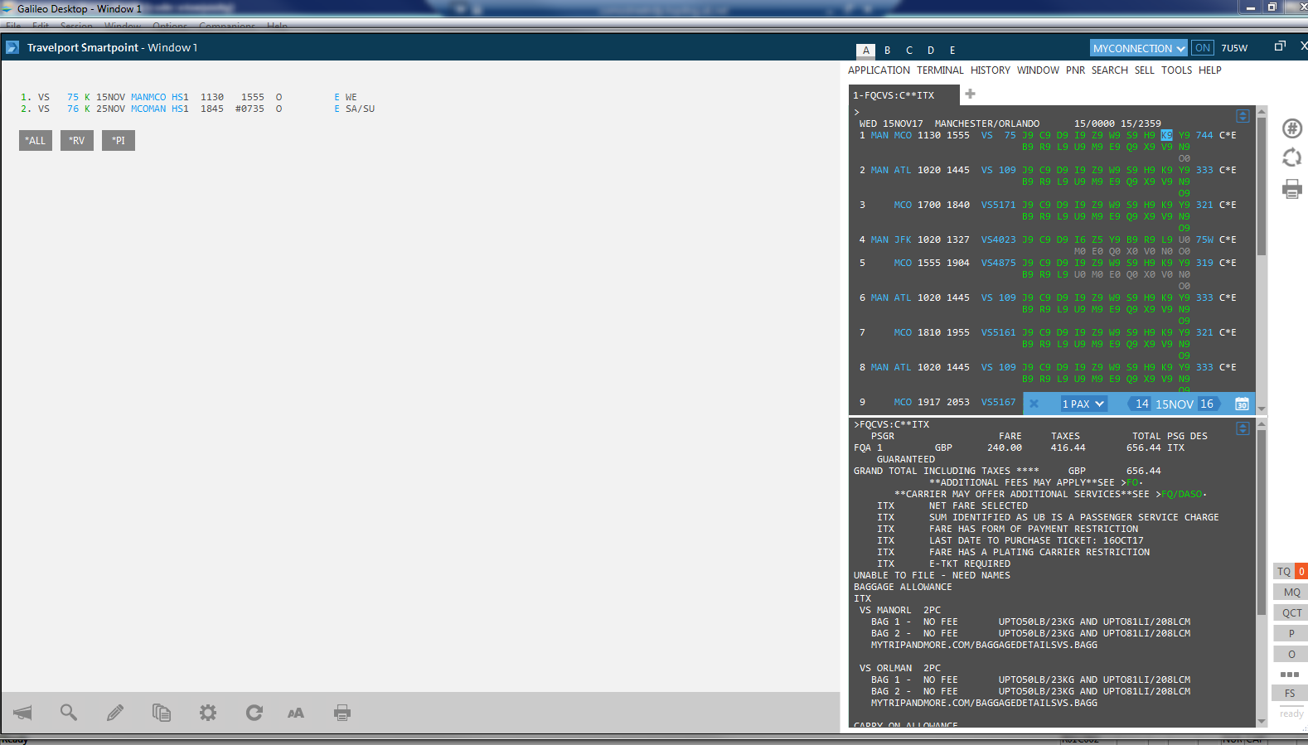This screenshot has height=745, width=1308.
Task: Click the circular sync arrows icon on right sidebar
Action: pos(1292,157)
